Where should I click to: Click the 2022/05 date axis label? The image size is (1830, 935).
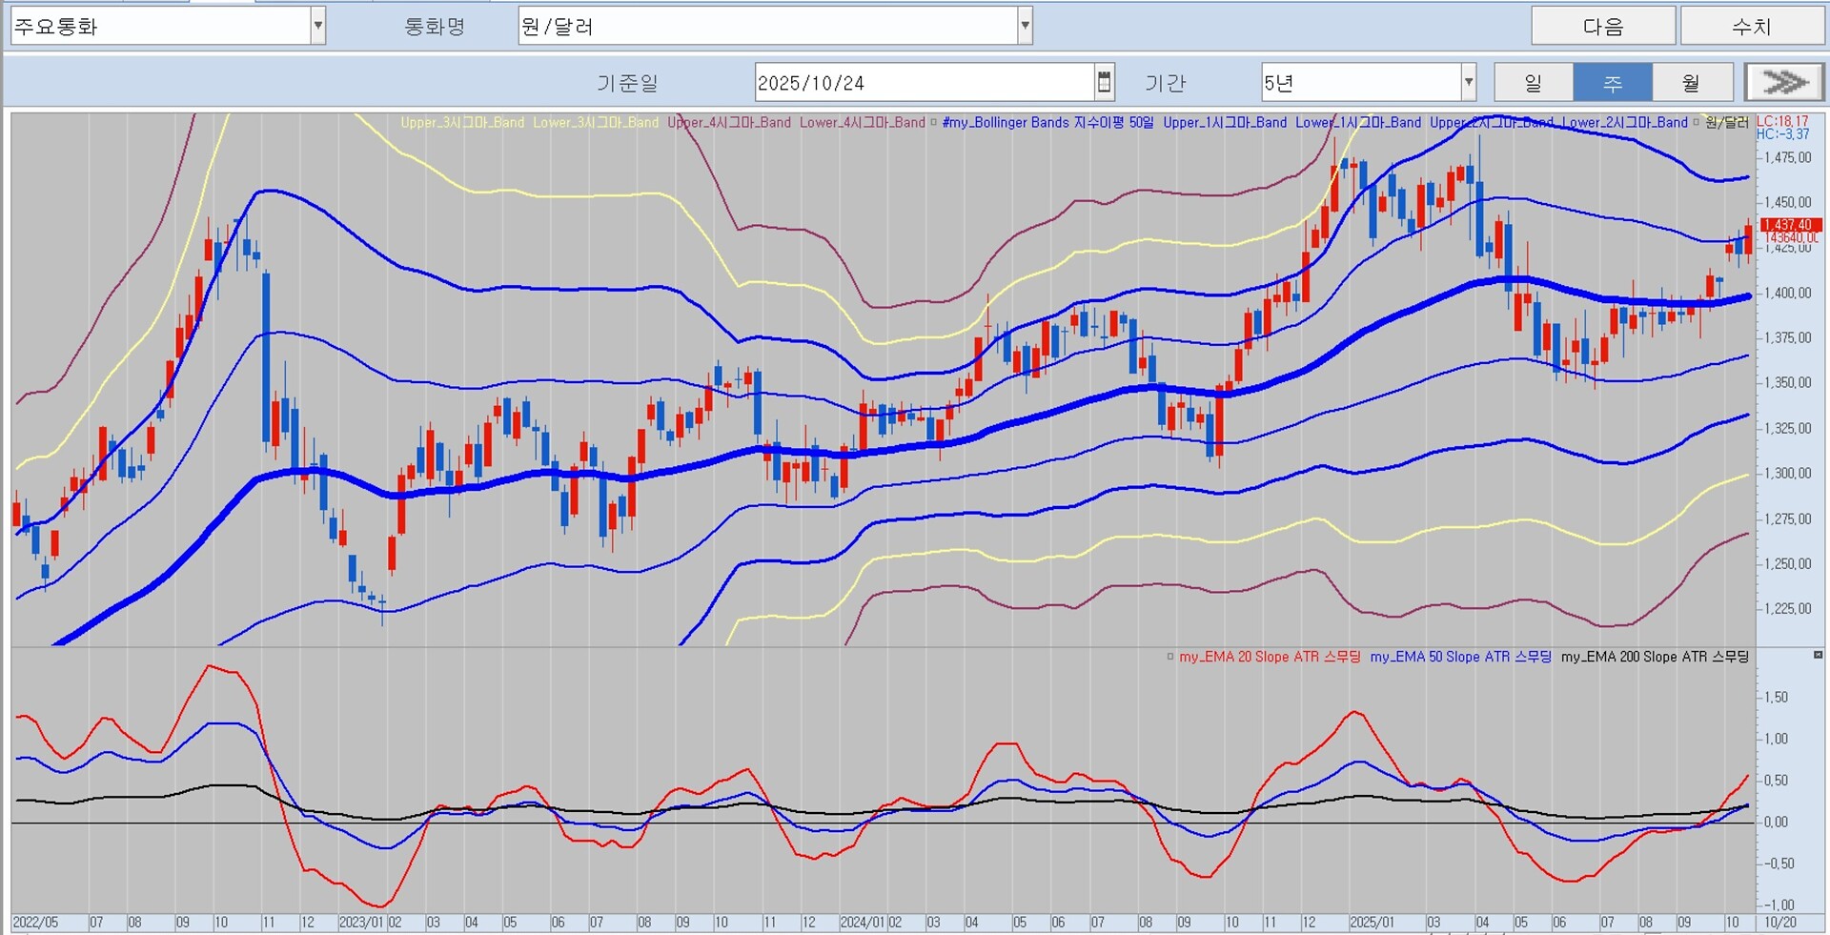click(35, 923)
